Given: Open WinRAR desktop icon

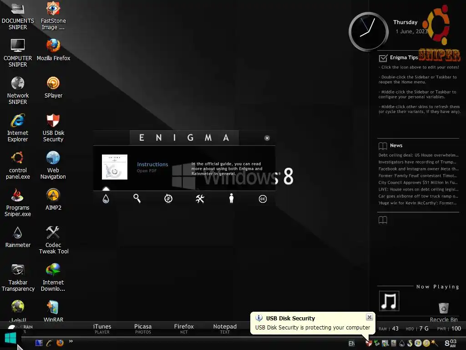Looking at the screenshot, I should (53, 311).
